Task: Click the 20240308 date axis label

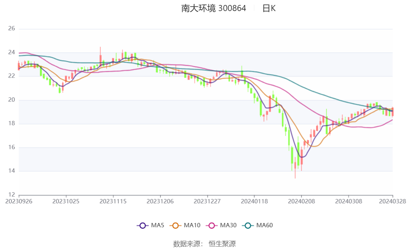Action: 348,202
